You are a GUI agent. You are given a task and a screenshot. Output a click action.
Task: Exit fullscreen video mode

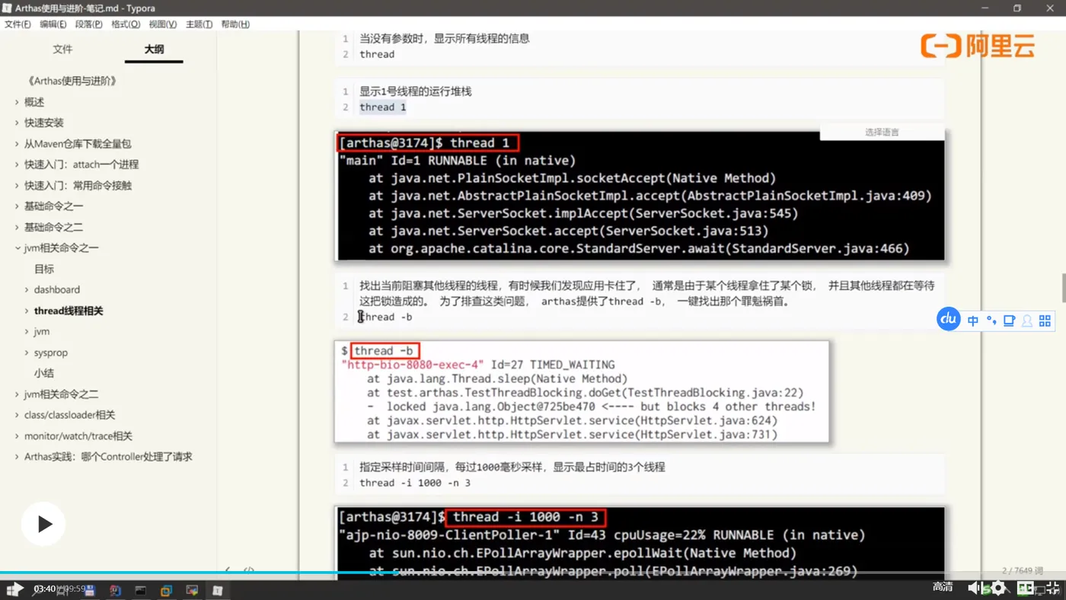1052,588
